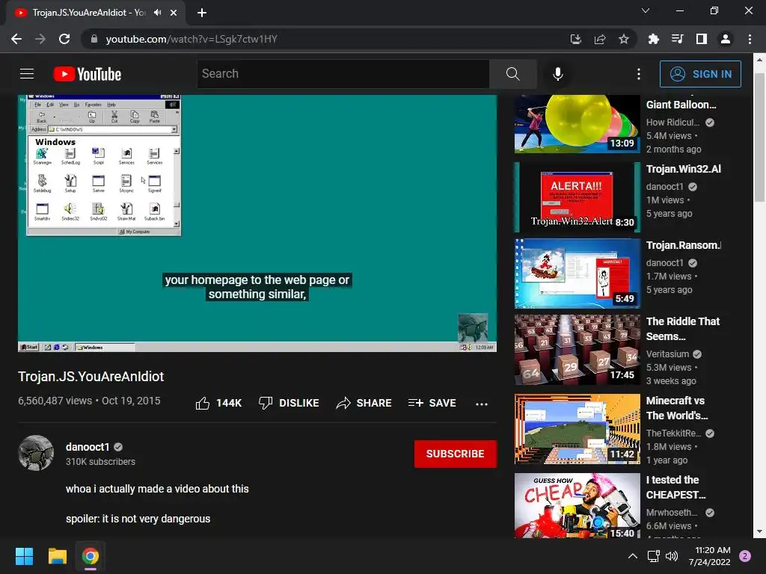Screen dimensions: 766x574
Task: Open danooct1 channel name link
Action: [88, 447]
